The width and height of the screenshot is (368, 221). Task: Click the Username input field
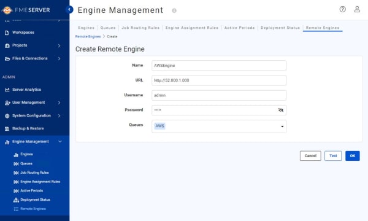[x=219, y=95]
